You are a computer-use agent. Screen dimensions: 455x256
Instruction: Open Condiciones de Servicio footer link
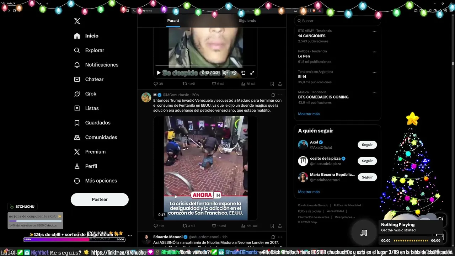313,205
